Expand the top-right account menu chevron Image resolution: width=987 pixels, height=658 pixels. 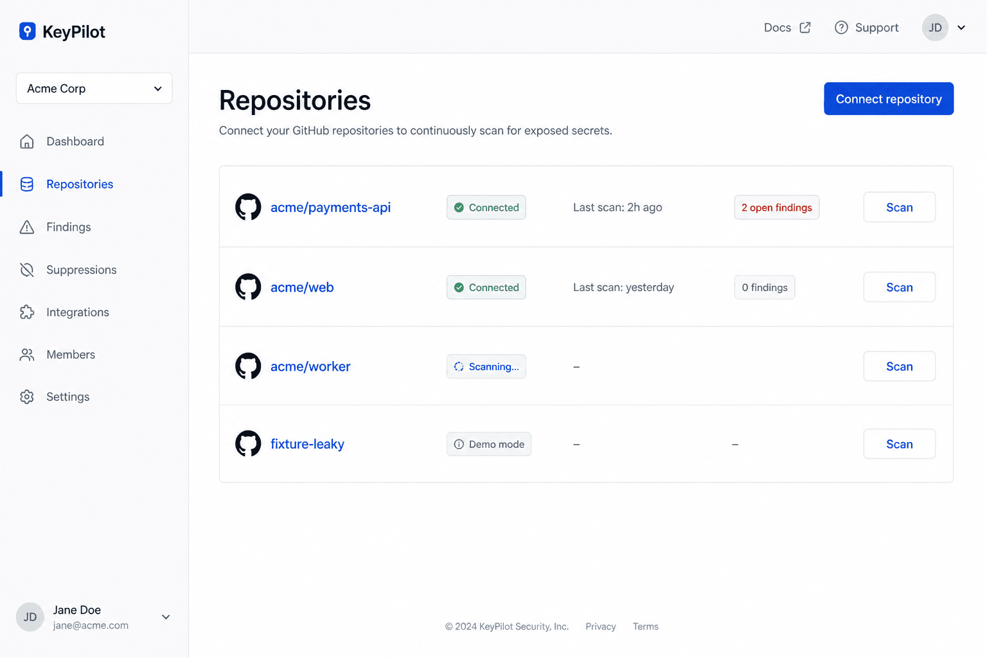point(961,28)
